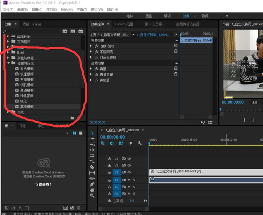Image resolution: width=263 pixels, height=215 pixels.
Task: Toggle V3 track output eye
Action: pos(129,159)
